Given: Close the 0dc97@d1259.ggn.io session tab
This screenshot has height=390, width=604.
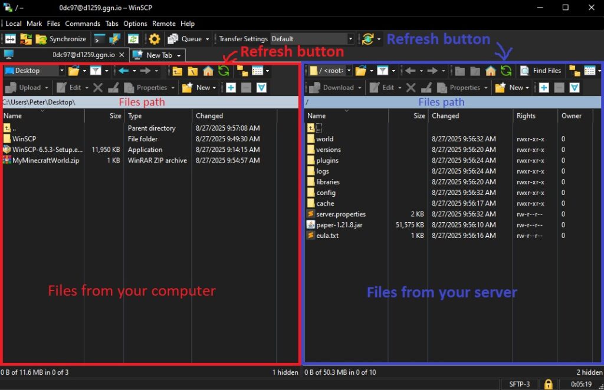Looking at the screenshot, I should pyautogui.click(x=122, y=55).
